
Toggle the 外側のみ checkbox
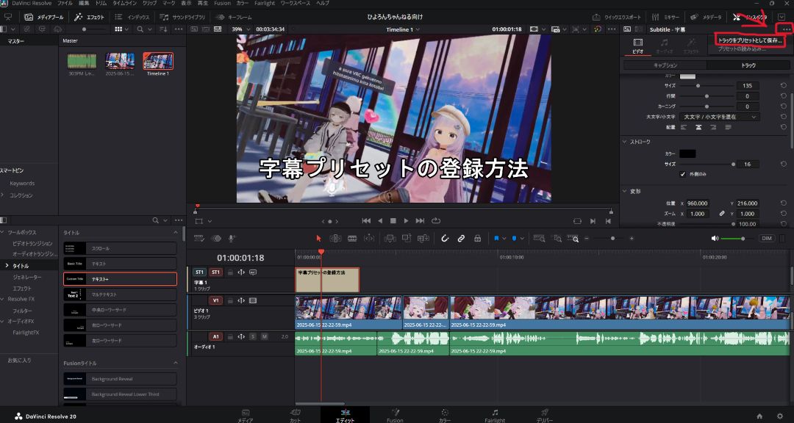click(682, 174)
